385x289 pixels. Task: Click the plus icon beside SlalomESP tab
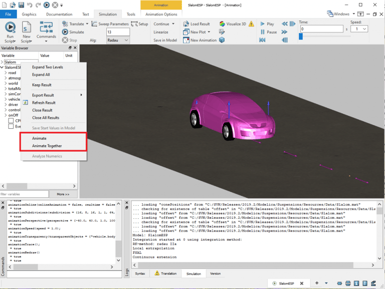tap(317, 283)
